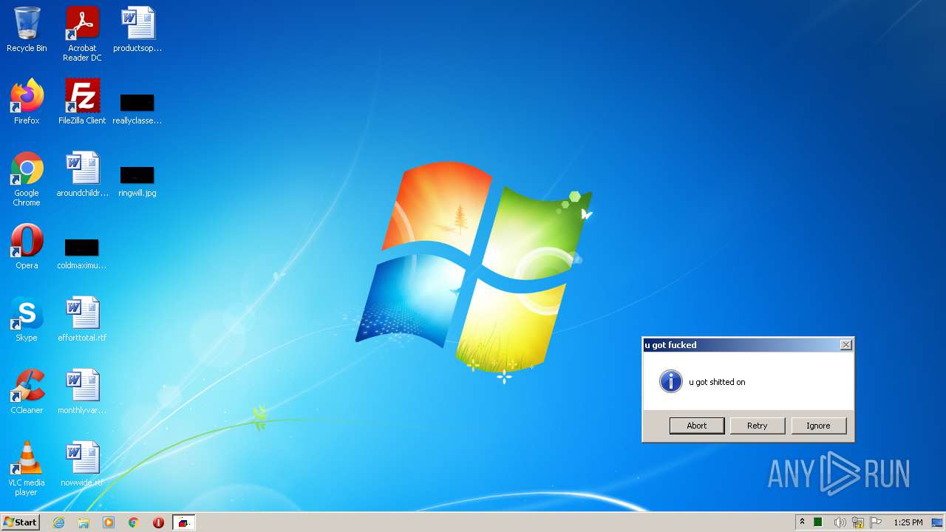
Task: Open the VLC media player shortcut
Action: [27, 468]
